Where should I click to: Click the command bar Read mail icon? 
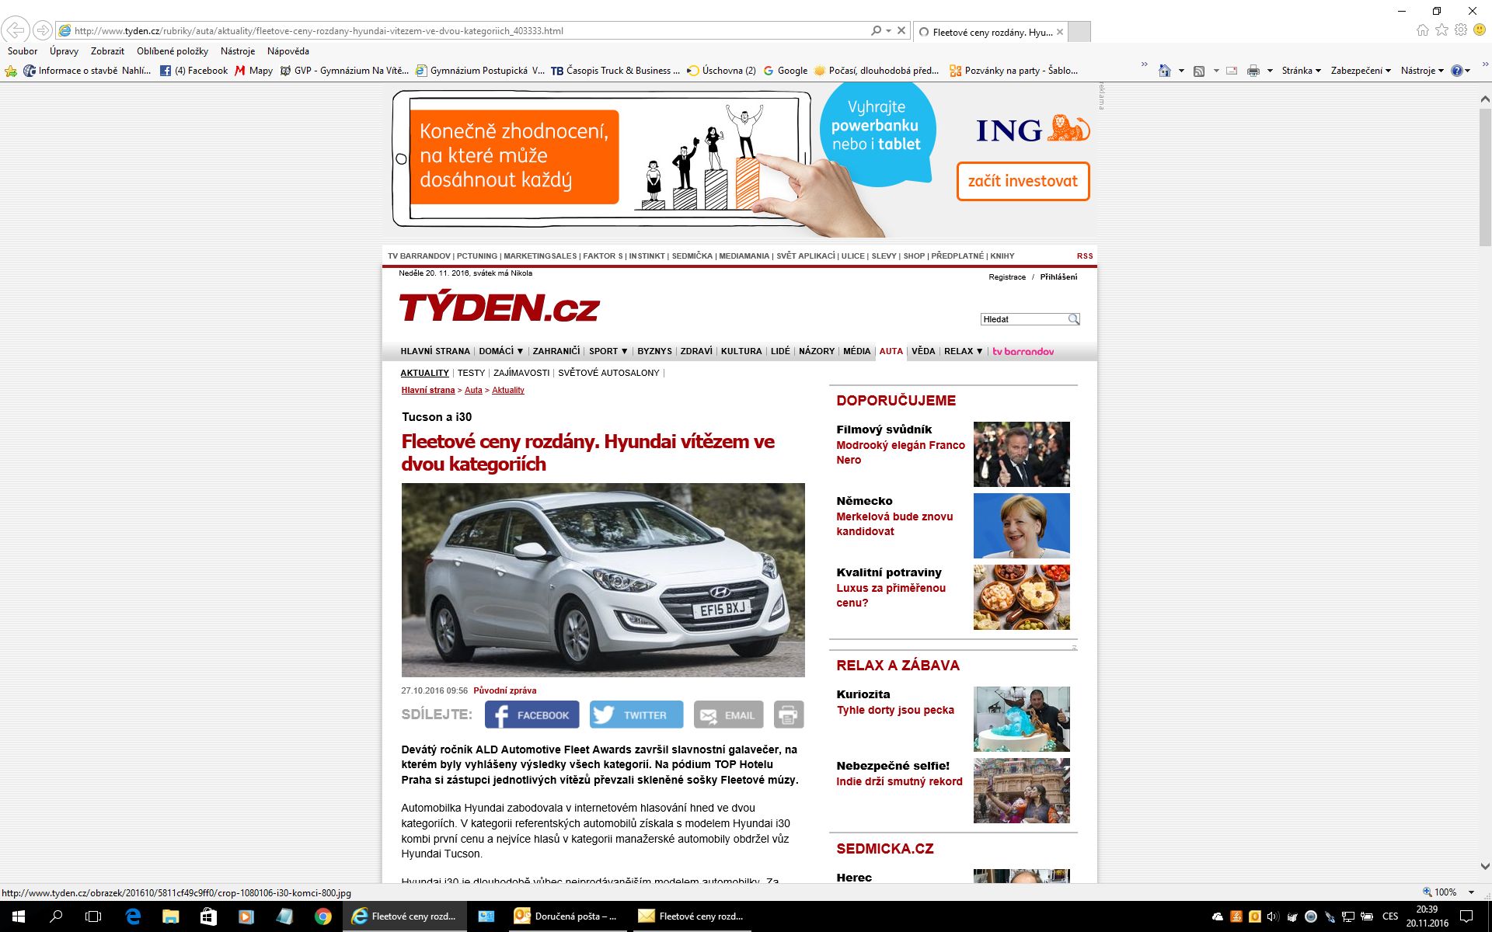[x=1232, y=71]
